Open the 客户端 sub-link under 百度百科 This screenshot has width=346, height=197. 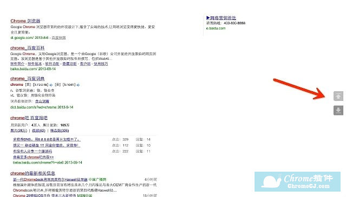(85, 64)
